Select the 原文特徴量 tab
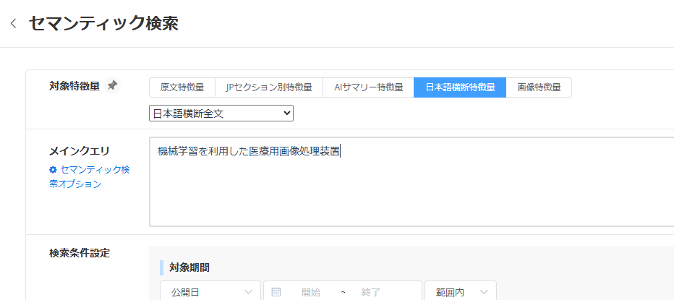 (x=182, y=87)
